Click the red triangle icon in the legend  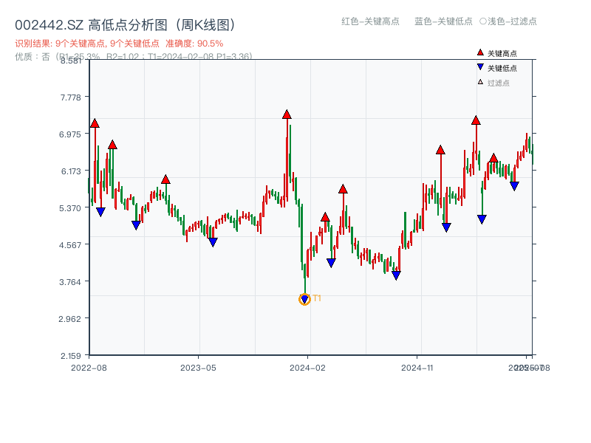(480, 52)
